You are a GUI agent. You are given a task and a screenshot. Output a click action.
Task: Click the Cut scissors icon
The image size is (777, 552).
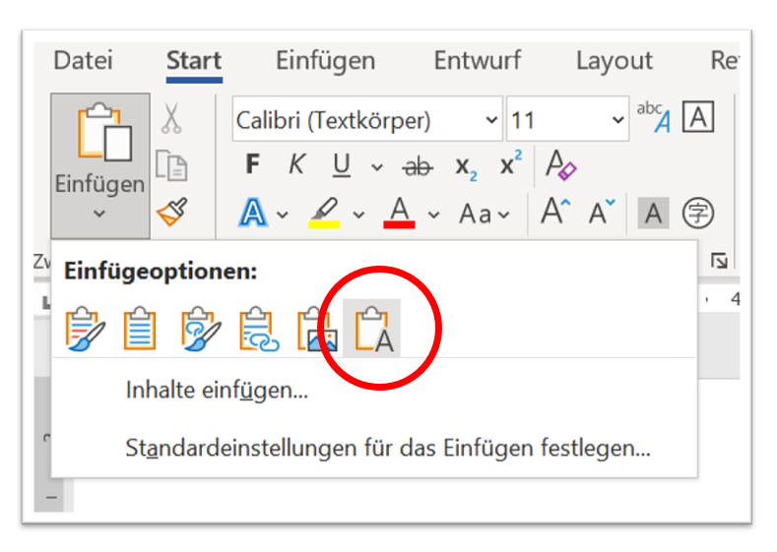pyautogui.click(x=171, y=119)
